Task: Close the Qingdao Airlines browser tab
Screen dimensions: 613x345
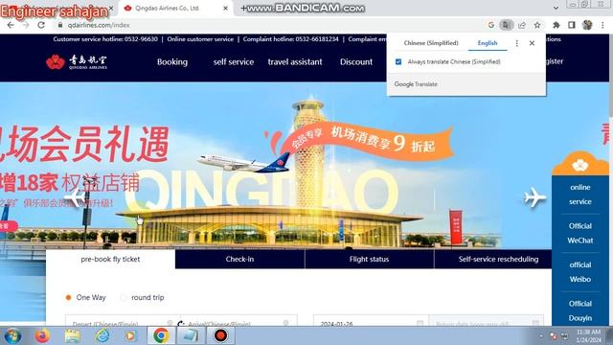Action: 225,8
